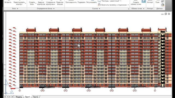Open Управление атрибутами manager

(51, 3)
